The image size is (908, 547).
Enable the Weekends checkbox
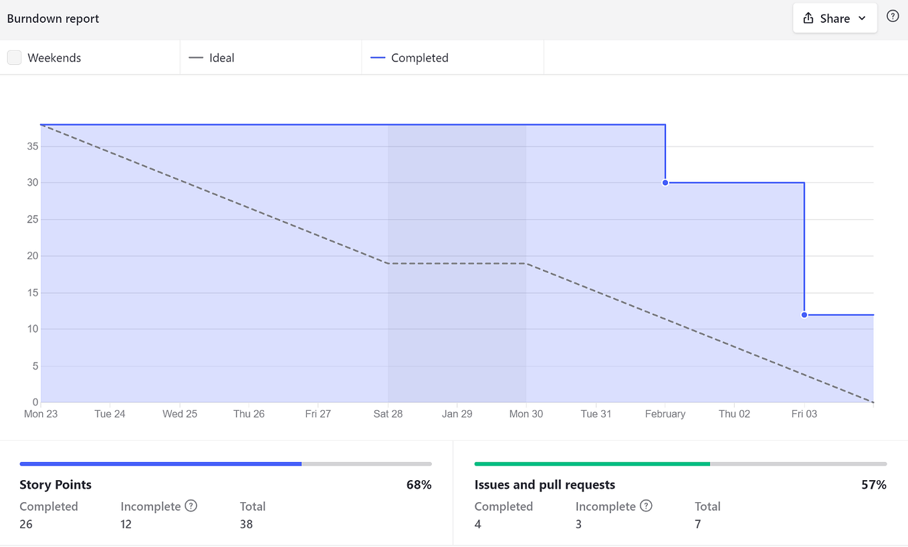(14, 57)
